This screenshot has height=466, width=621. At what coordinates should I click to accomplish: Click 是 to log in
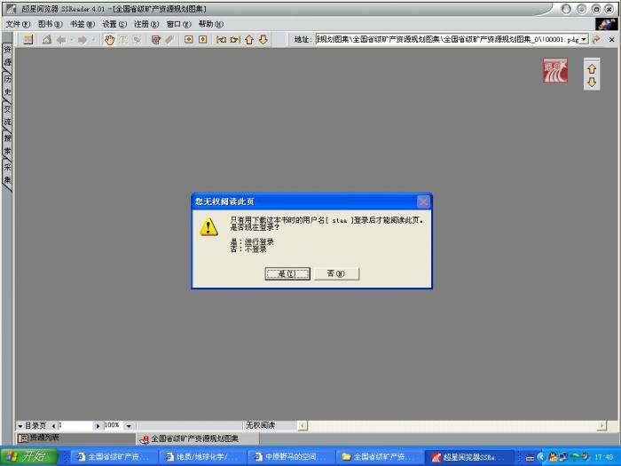click(x=287, y=273)
